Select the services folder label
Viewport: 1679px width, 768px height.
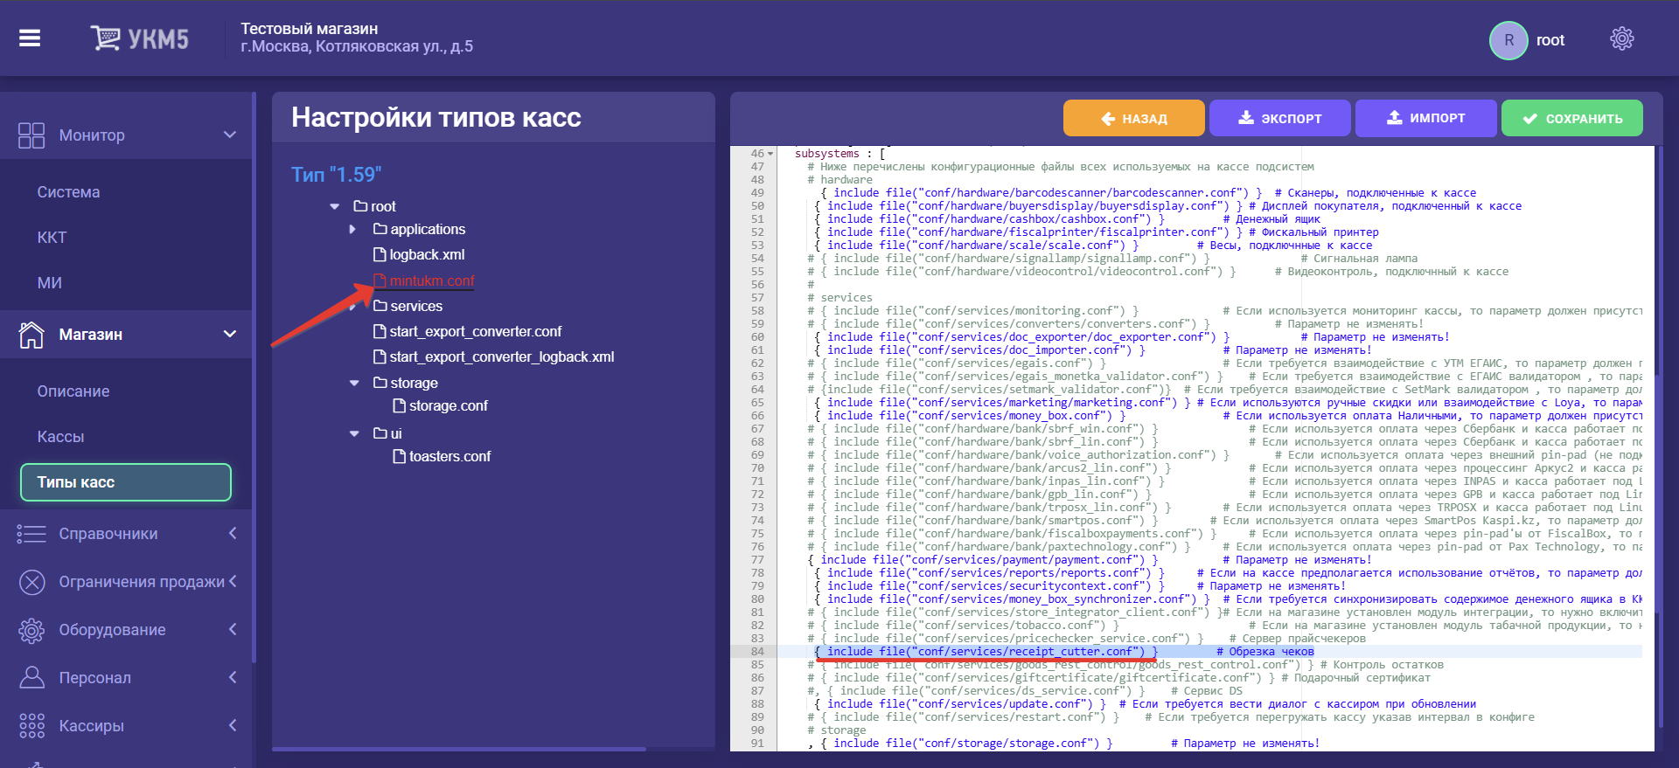tap(416, 306)
